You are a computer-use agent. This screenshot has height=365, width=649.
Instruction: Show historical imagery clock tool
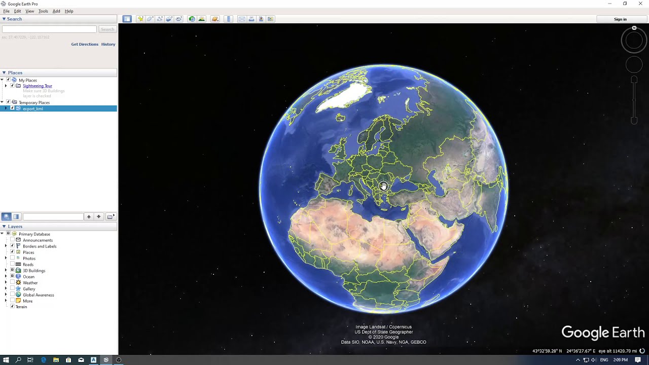point(192,19)
